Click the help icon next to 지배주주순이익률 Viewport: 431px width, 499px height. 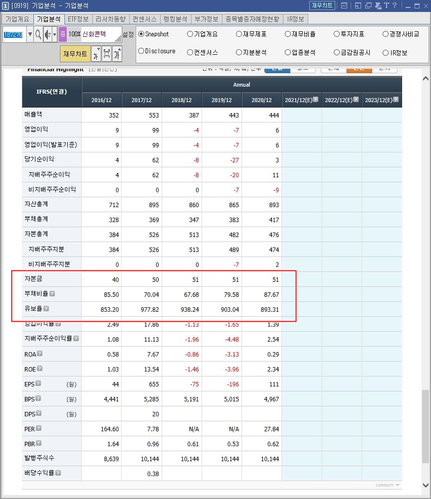[x=76, y=338]
